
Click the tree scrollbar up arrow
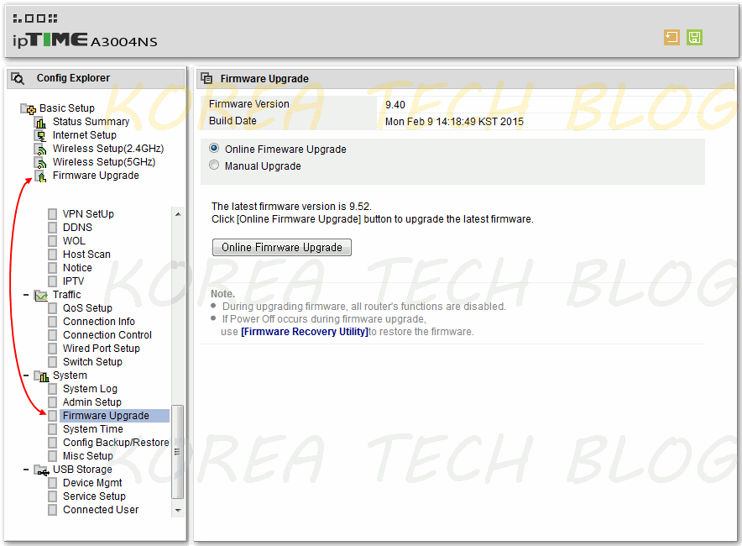[178, 214]
